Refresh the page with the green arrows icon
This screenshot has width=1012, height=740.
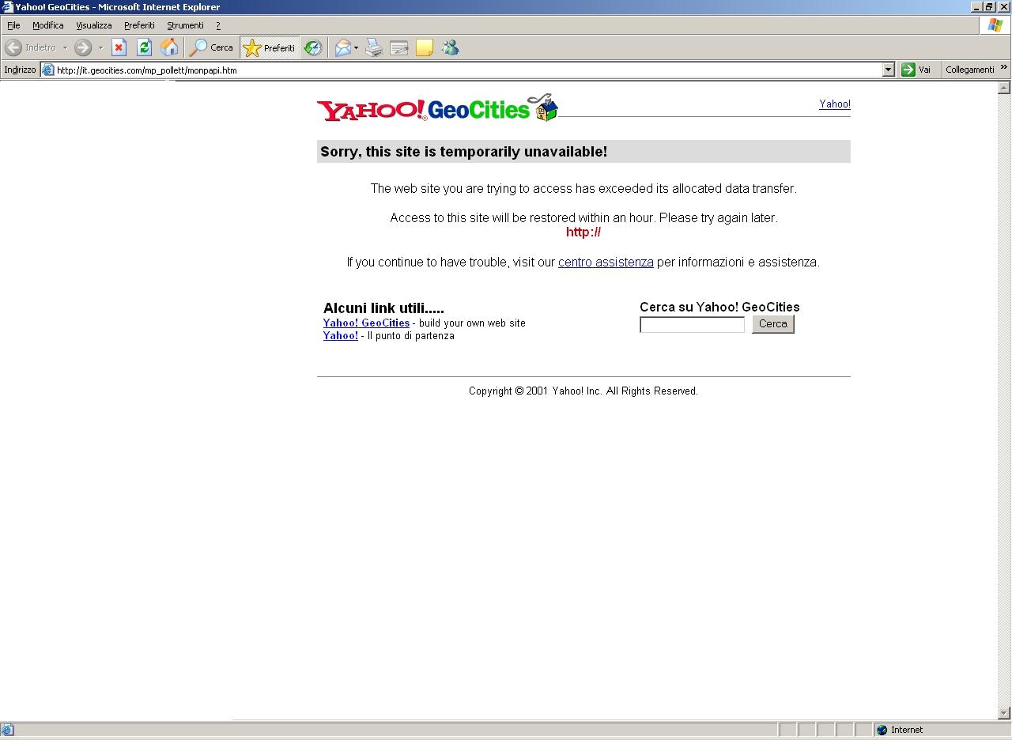(144, 47)
